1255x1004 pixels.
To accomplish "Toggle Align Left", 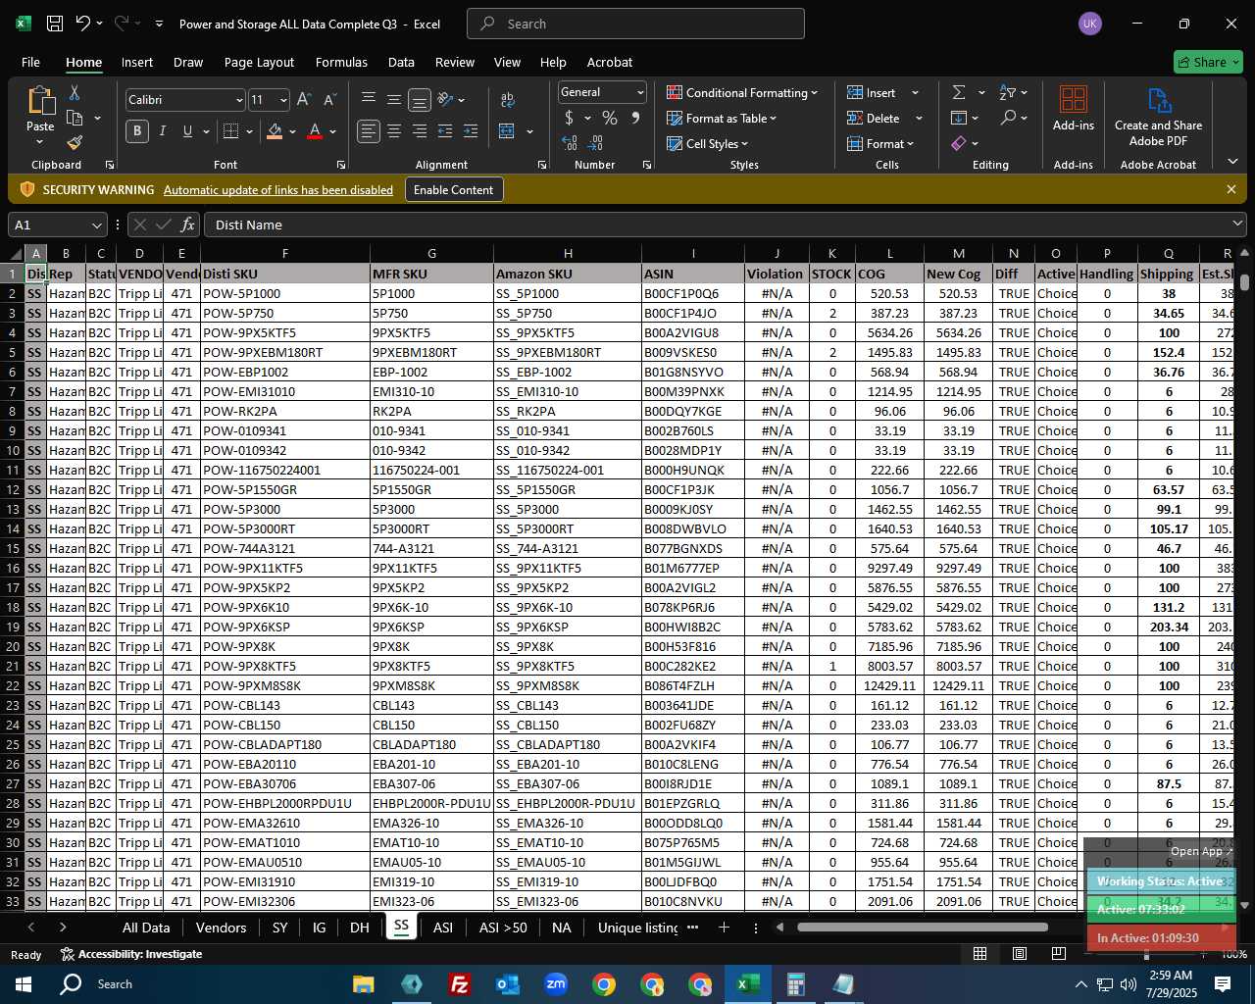I will [x=369, y=131].
